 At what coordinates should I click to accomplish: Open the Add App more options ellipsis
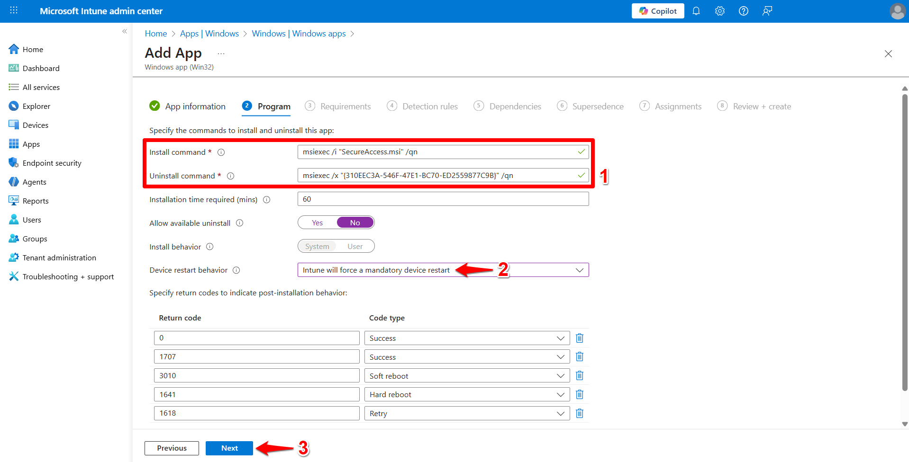(x=221, y=53)
